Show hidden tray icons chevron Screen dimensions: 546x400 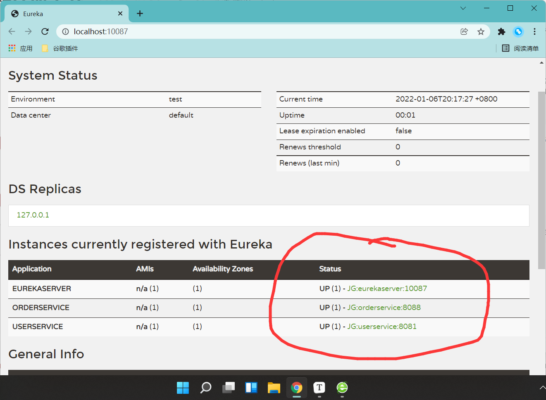[542, 388]
